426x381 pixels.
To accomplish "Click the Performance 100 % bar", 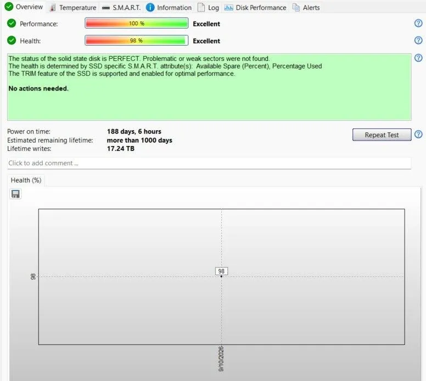I will tap(136, 24).
